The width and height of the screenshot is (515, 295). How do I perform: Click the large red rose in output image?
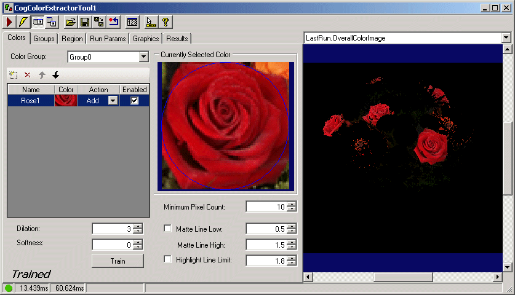click(x=431, y=146)
